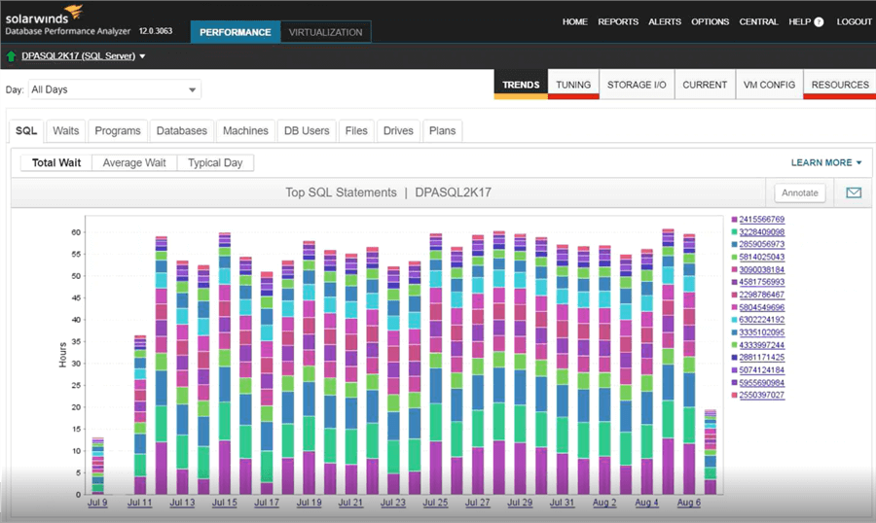Select the Drives sub-tab
This screenshot has height=523, width=876.
click(398, 130)
